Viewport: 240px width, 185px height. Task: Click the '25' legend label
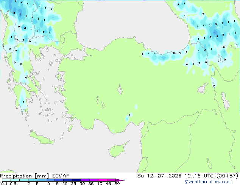click(73, 183)
